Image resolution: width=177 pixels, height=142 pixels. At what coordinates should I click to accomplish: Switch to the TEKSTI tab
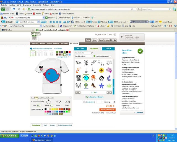pyautogui.click(x=108, y=49)
